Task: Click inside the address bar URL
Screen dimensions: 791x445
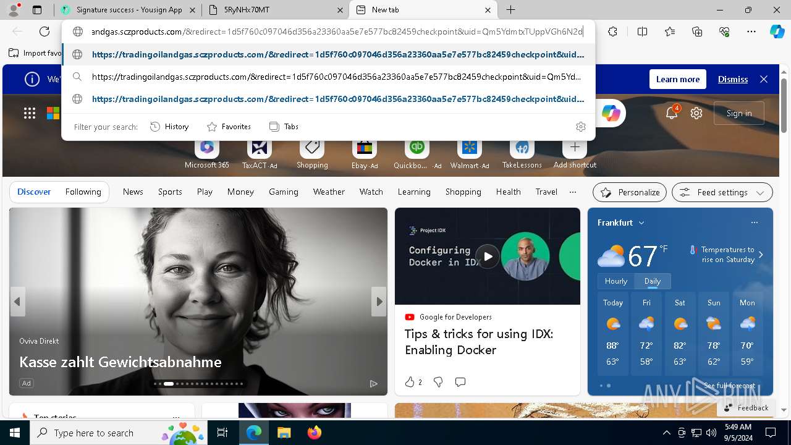Action: pos(337,32)
